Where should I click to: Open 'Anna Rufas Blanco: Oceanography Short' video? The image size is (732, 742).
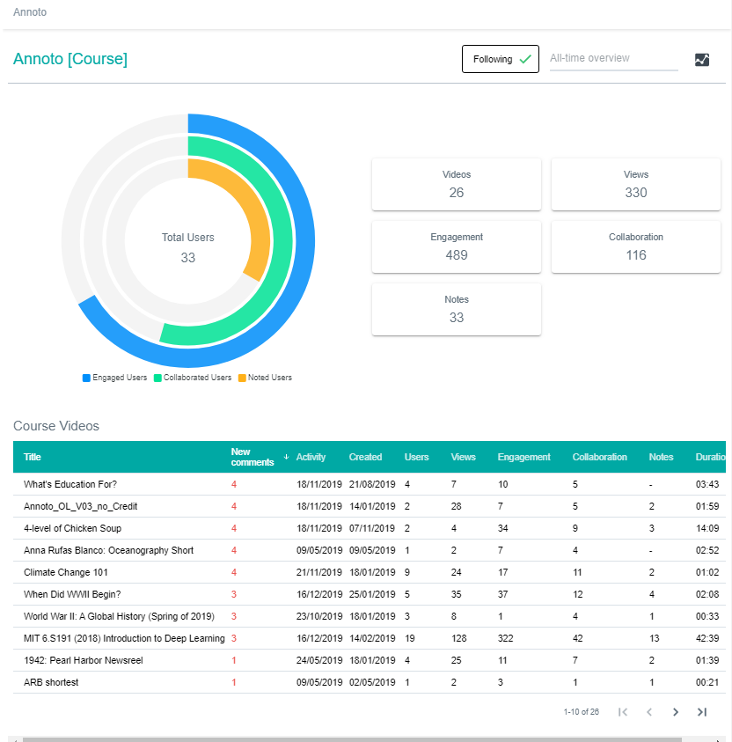[108, 550]
